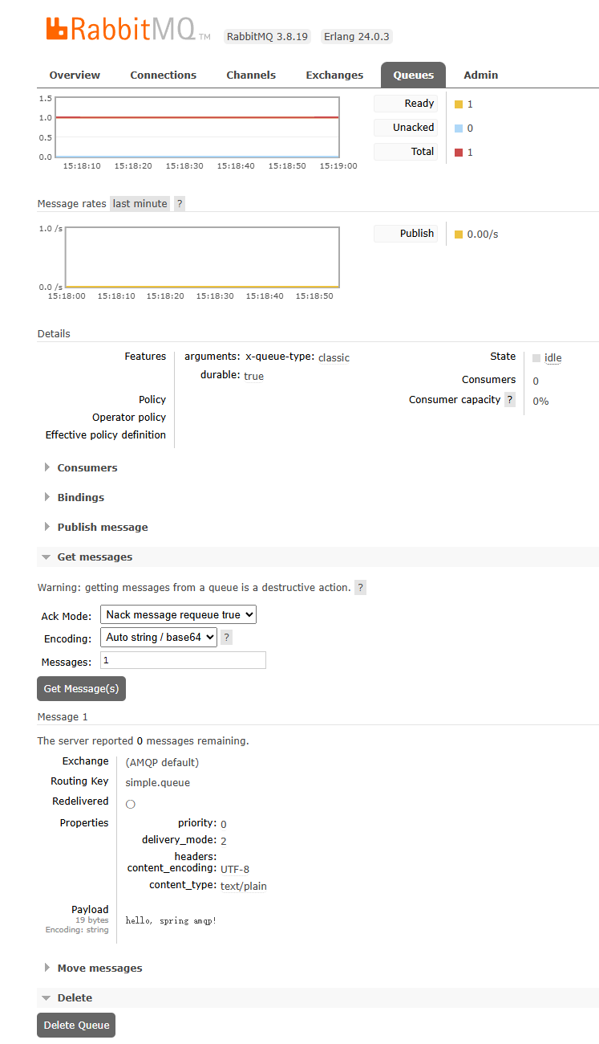
Task: Click the '0%' consumer capacity value
Action: [540, 401]
